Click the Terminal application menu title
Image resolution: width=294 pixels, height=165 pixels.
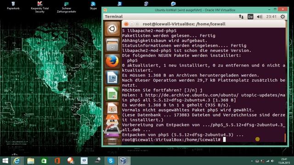coord(113,16)
